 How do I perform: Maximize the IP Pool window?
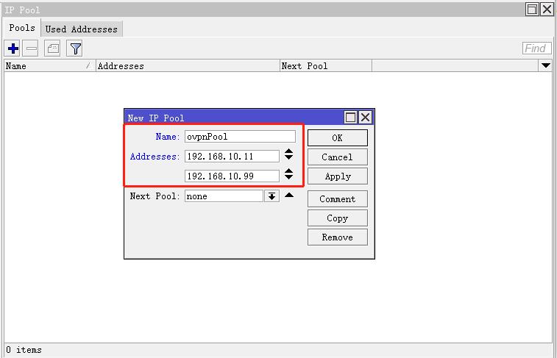point(532,10)
